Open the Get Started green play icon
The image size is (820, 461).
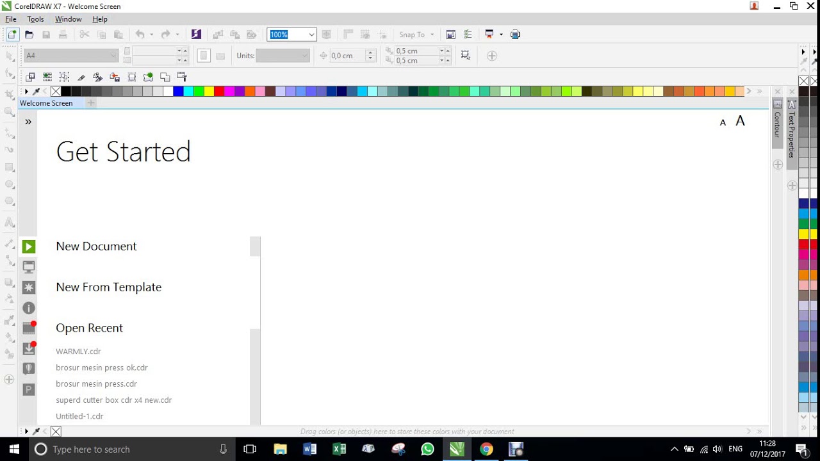29,247
